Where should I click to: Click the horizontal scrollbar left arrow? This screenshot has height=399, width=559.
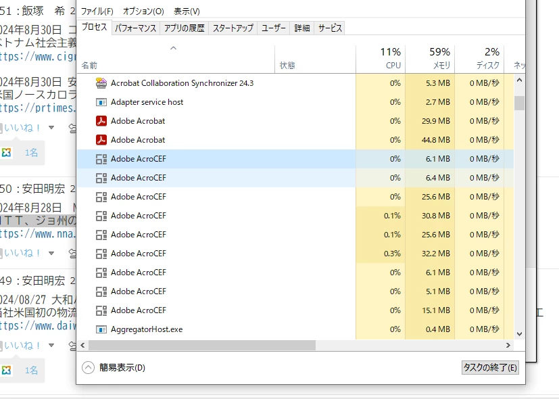pos(82,345)
